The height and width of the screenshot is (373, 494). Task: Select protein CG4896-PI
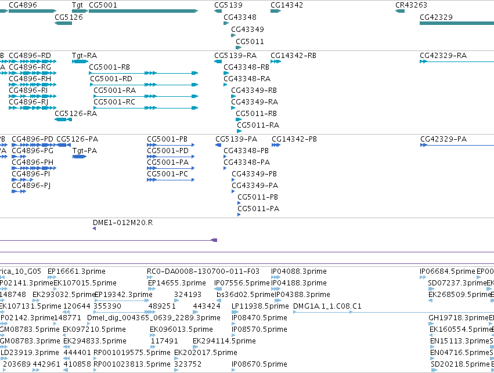tap(23, 180)
